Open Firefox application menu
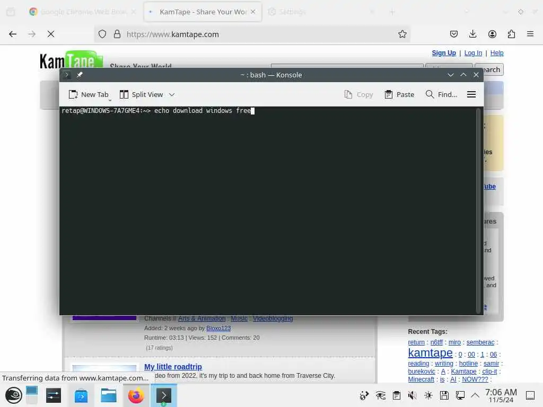The image size is (543, 407). pyautogui.click(x=530, y=34)
